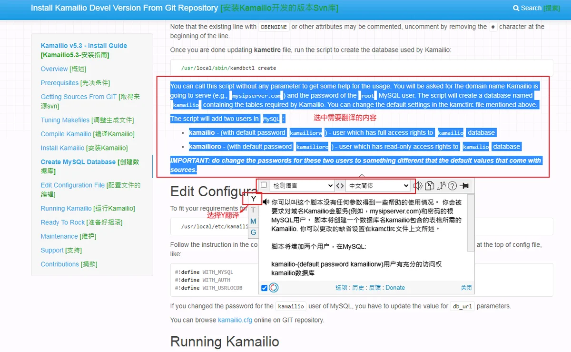Click the #!define WITH_USRLOCDB code line
This screenshot has width=571, height=352.
click(x=208, y=288)
